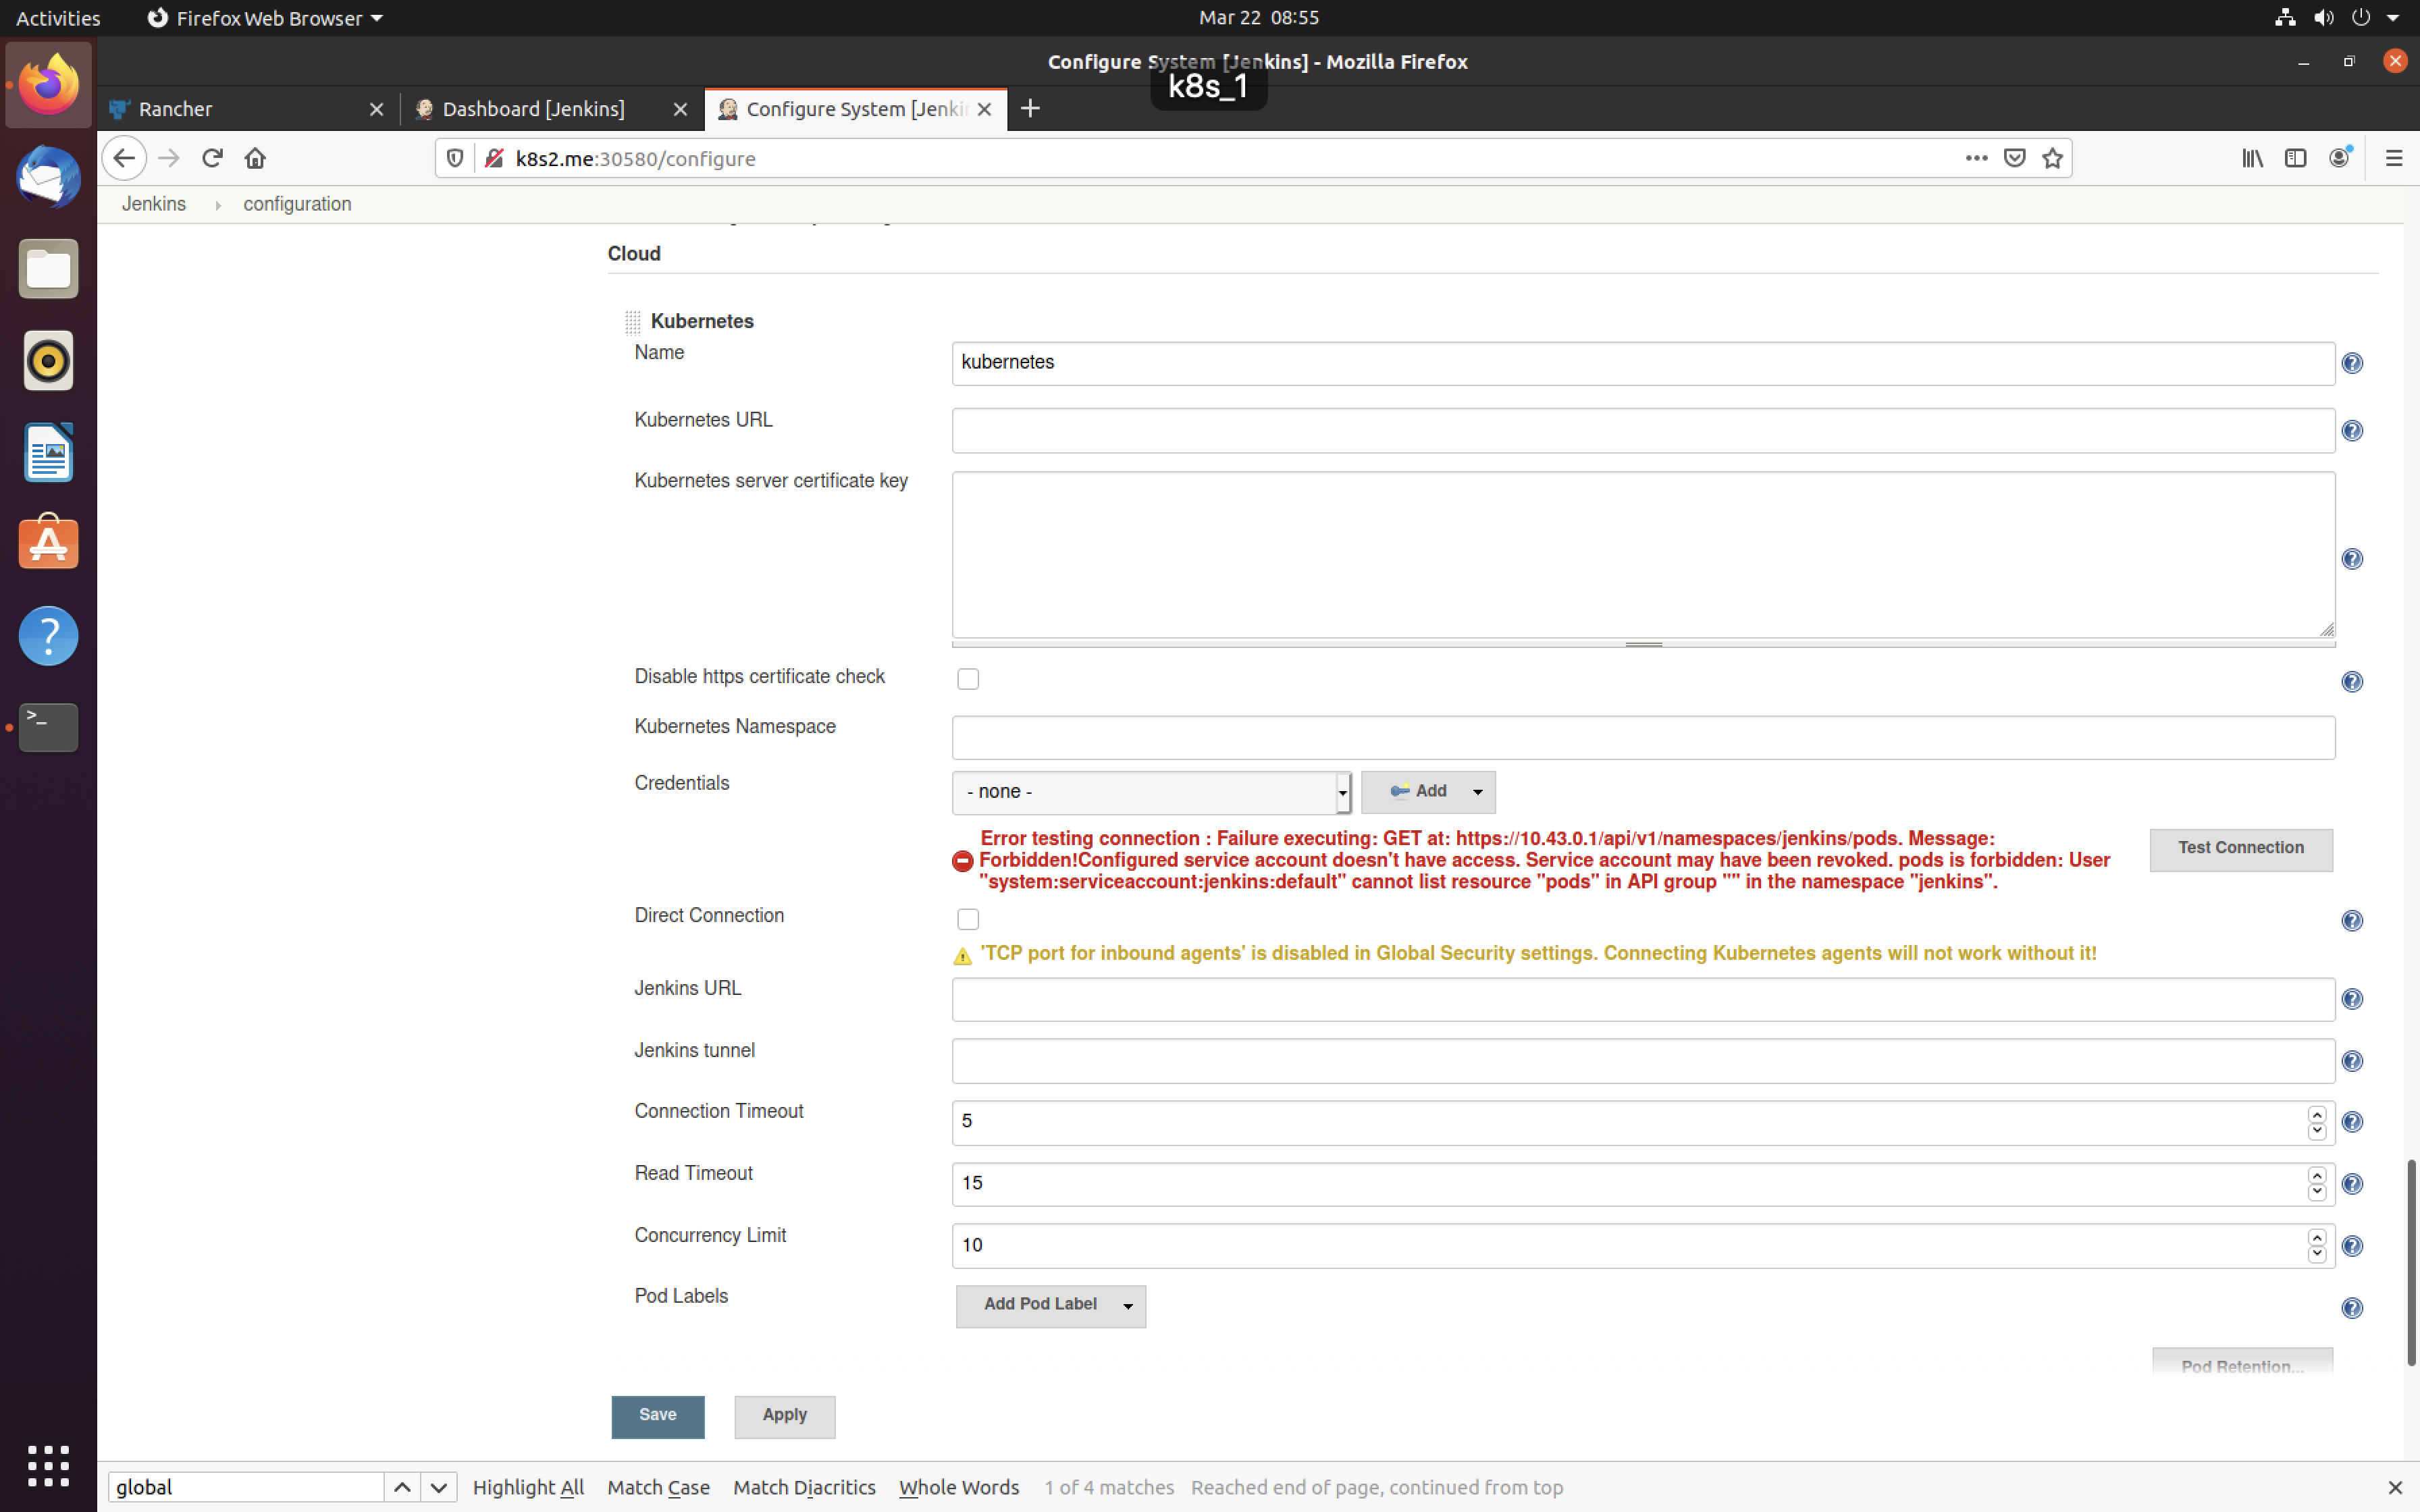
Task: Click the Save button
Action: click(x=658, y=1414)
